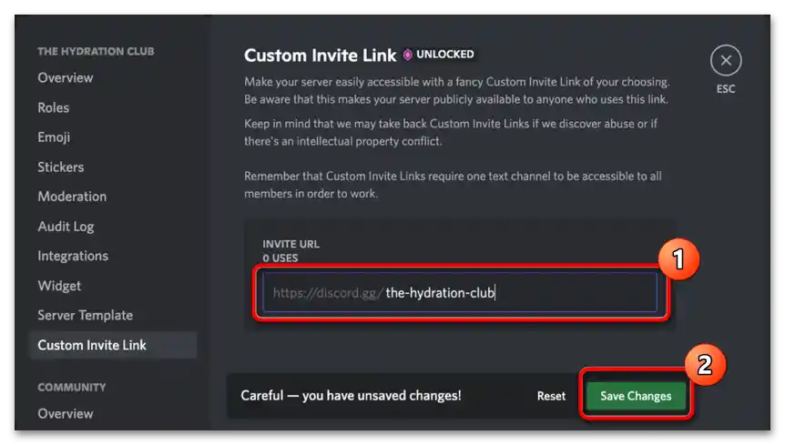Click the red step 1 badge

coord(678,259)
